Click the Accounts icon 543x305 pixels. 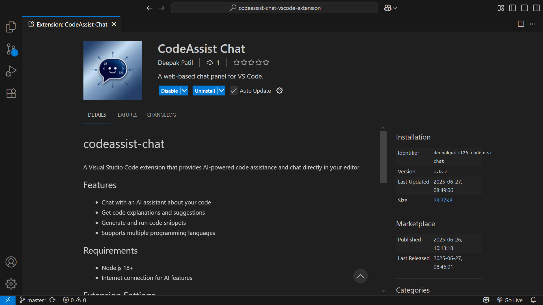click(11, 262)
